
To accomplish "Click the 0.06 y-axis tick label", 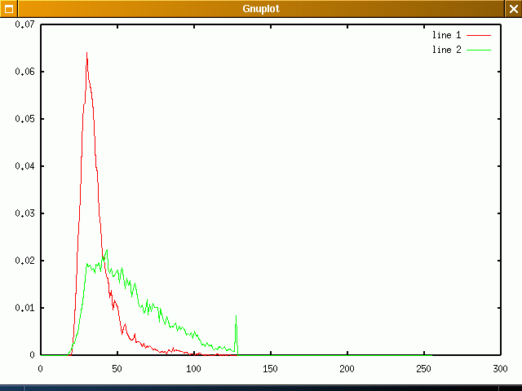I will [24, 72].
